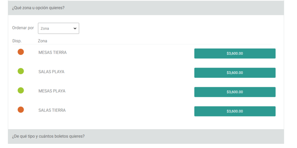Click the green availability dot beside SALAS PLAYA
This screenshot has height=148, width=297.
coord(21,71)
